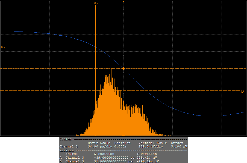
Task: Select the blue Channel 3 waveform trace
Action: click(41, 33)
